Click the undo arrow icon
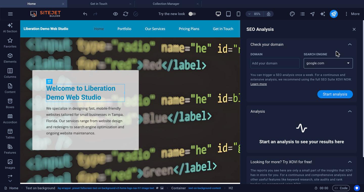The width and height of the screenshot is (364, 192). [x=85, y=14]
